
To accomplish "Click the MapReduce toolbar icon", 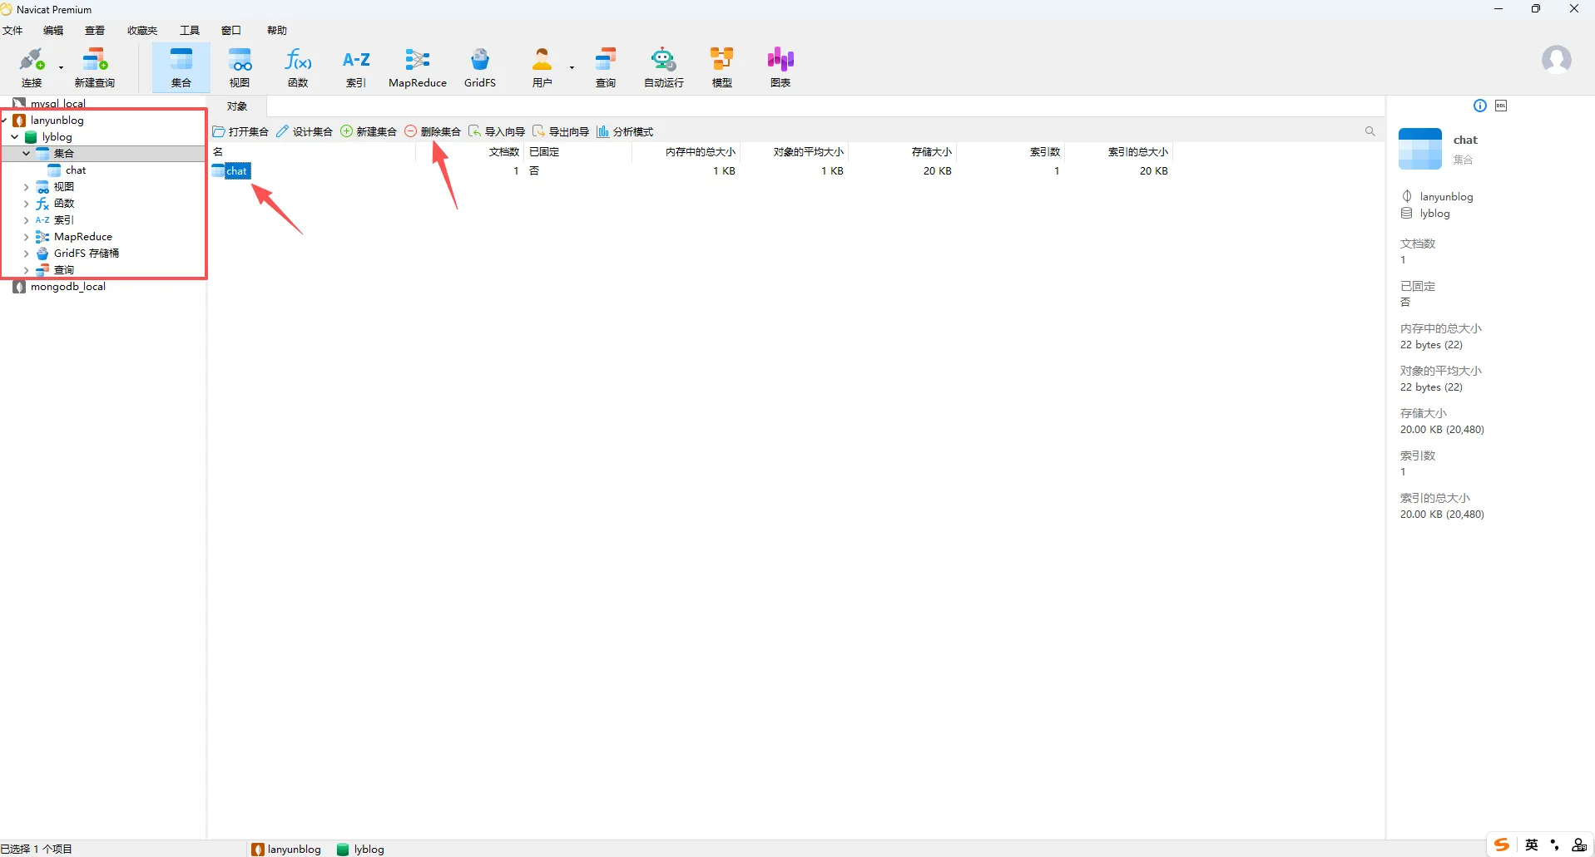I will click(417, 67).
